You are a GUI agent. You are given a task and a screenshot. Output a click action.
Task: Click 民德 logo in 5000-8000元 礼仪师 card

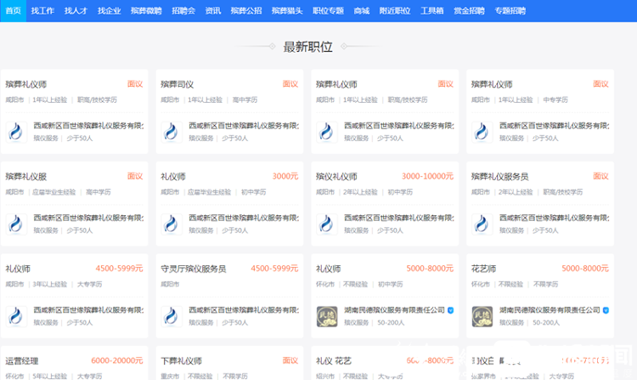(326, 316)
